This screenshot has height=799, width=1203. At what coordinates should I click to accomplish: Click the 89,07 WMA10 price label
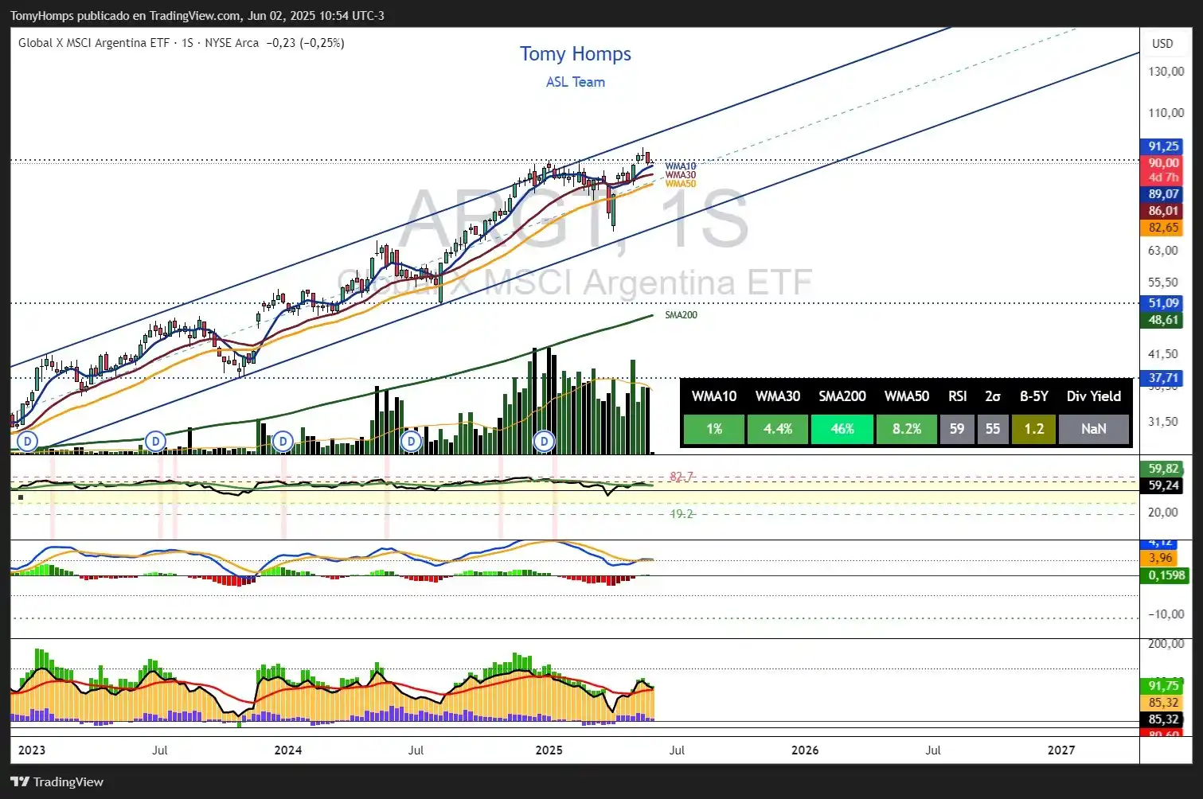click(1162, 194)
